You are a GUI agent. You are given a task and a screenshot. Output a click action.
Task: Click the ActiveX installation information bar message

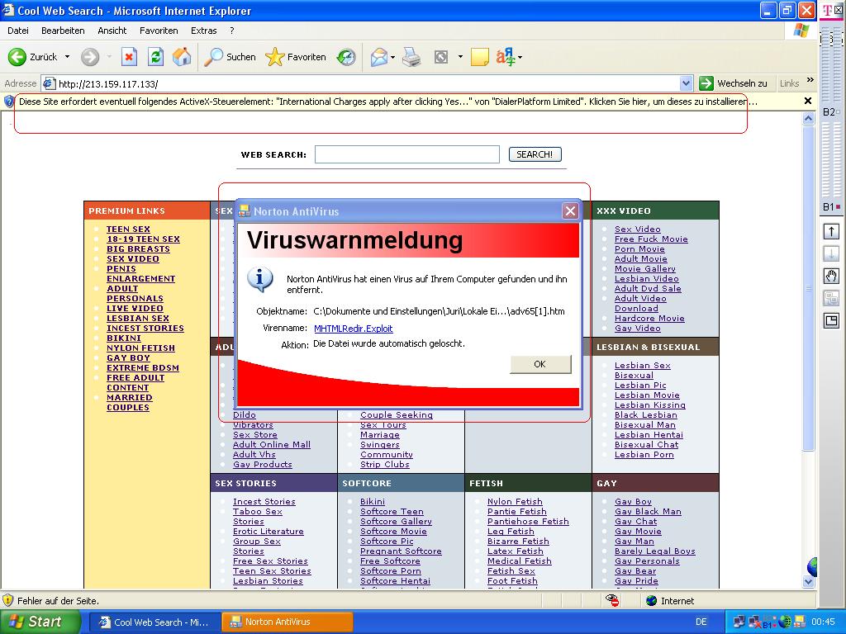(387, 102)
